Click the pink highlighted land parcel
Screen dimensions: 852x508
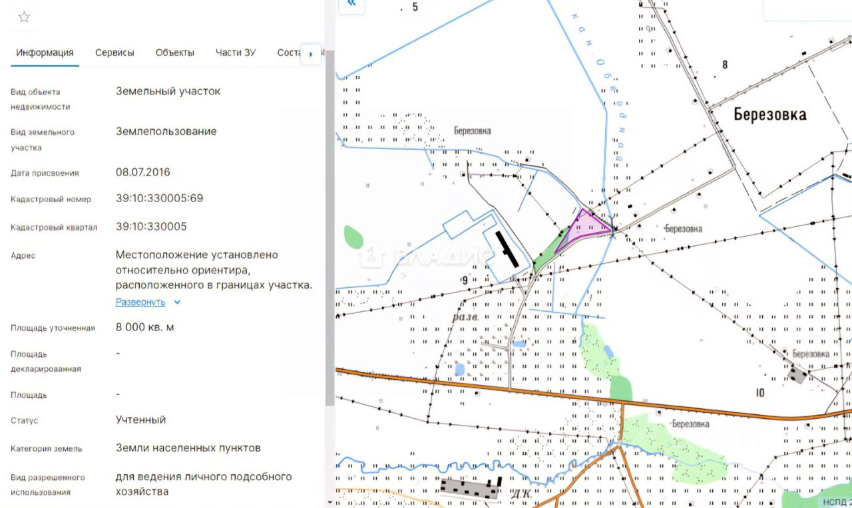click(583, 228)
